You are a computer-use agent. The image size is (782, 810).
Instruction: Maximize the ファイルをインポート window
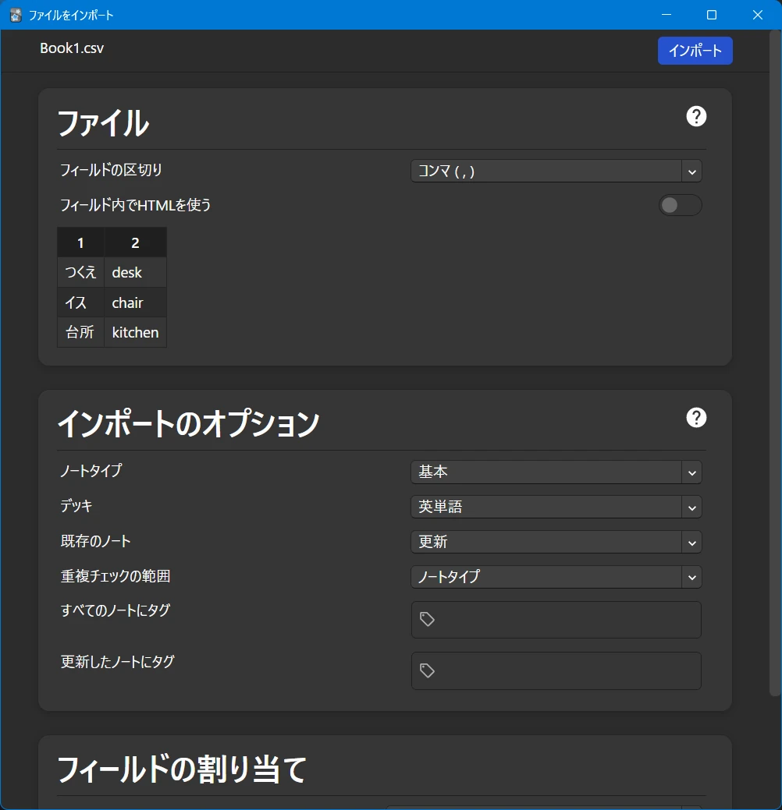[x=711, y=15]
